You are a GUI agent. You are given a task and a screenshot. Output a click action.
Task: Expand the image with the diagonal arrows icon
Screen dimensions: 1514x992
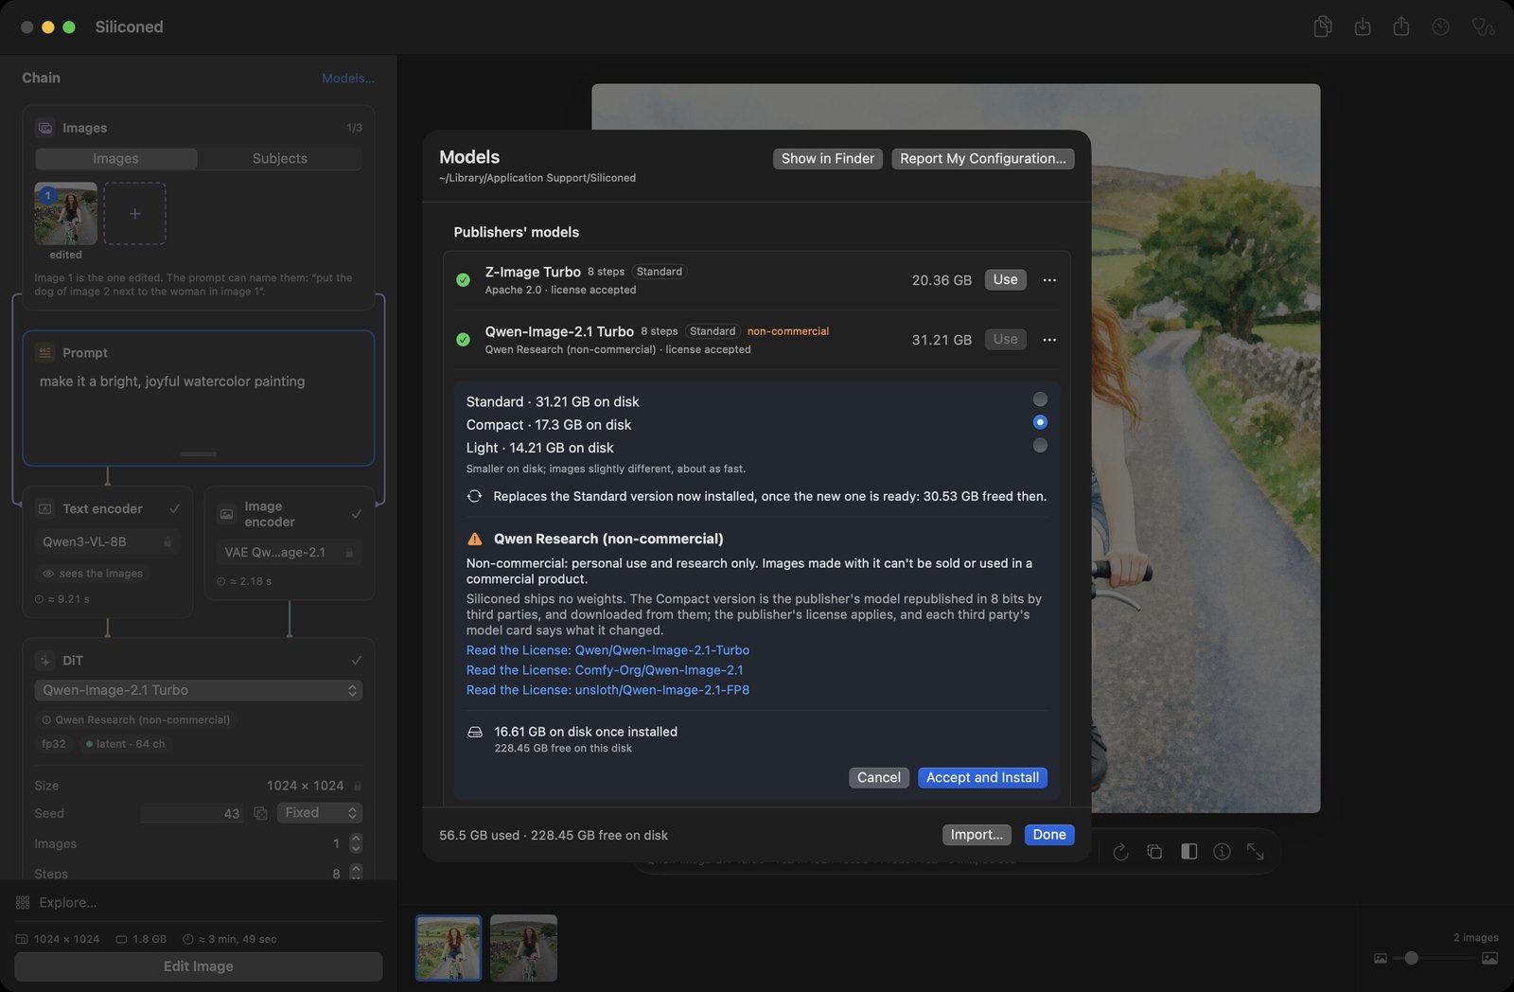(1256, 852)
